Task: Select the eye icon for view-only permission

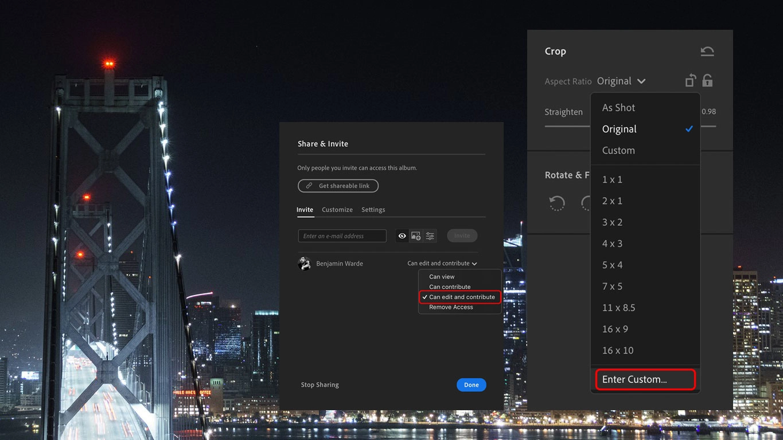Action: coord(402,236)
